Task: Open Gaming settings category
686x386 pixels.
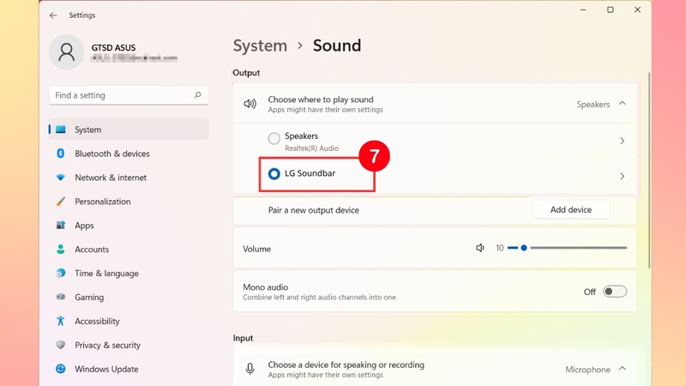Action: pos(129,297)
